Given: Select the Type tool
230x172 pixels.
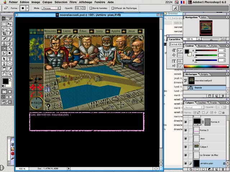Looking at the screenshot, I should pos(10,59).
